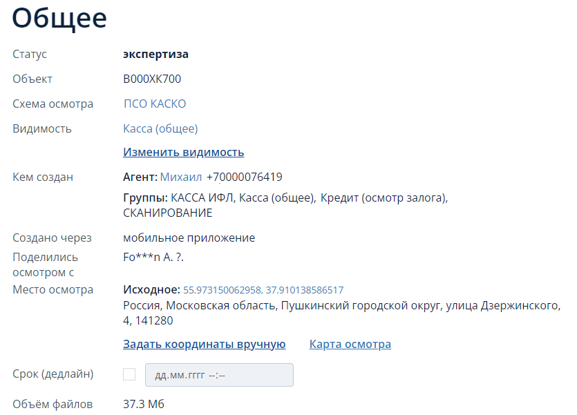577x415 pixels.
Task: Enable the Срок (дедлайн) checkbox
Action: click(x=129, y=374)
